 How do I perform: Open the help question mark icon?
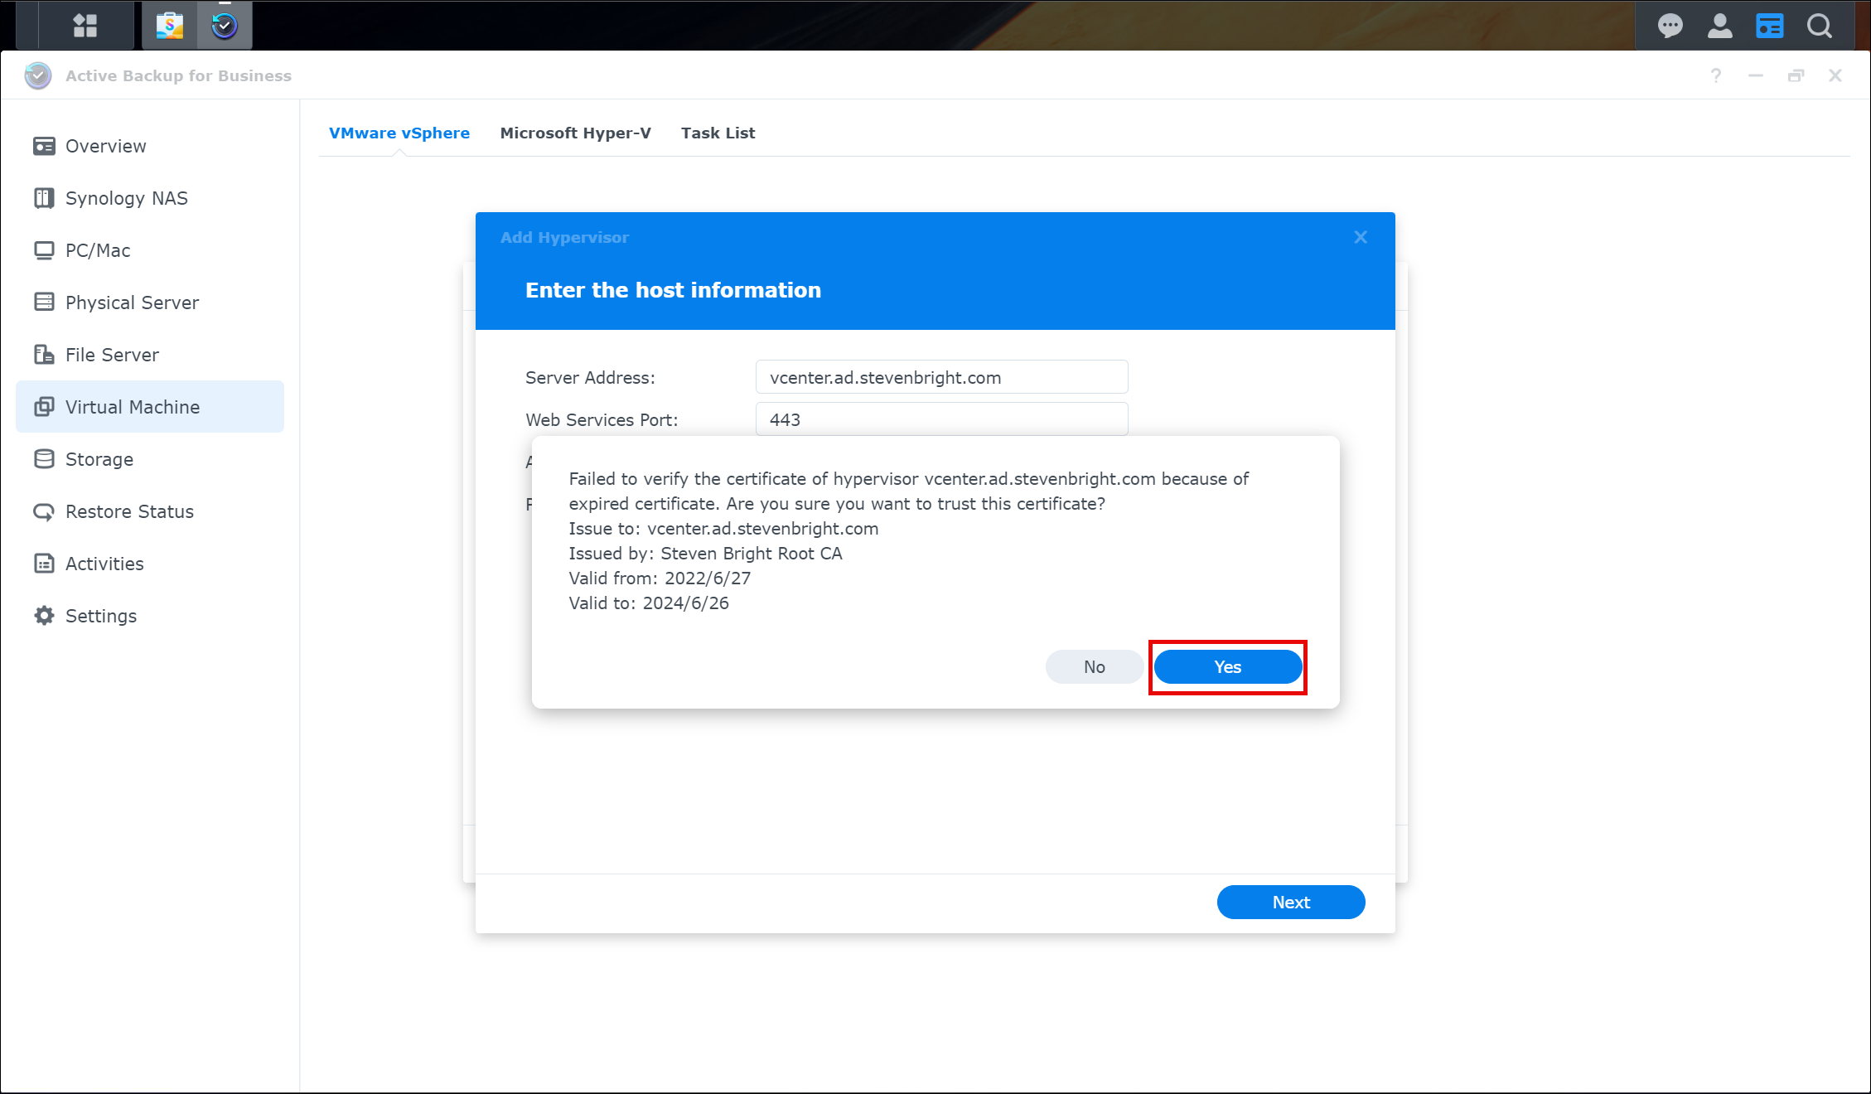1716,75
